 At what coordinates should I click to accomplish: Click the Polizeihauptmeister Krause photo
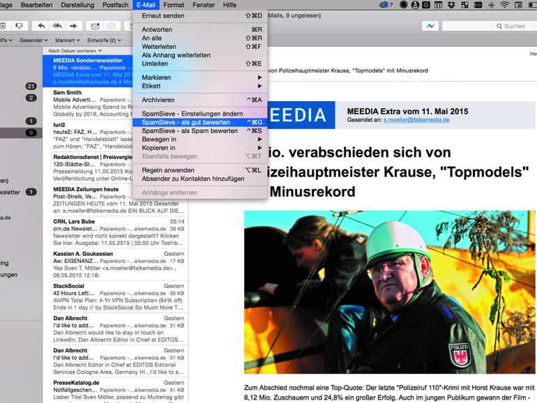click(389, 291)
